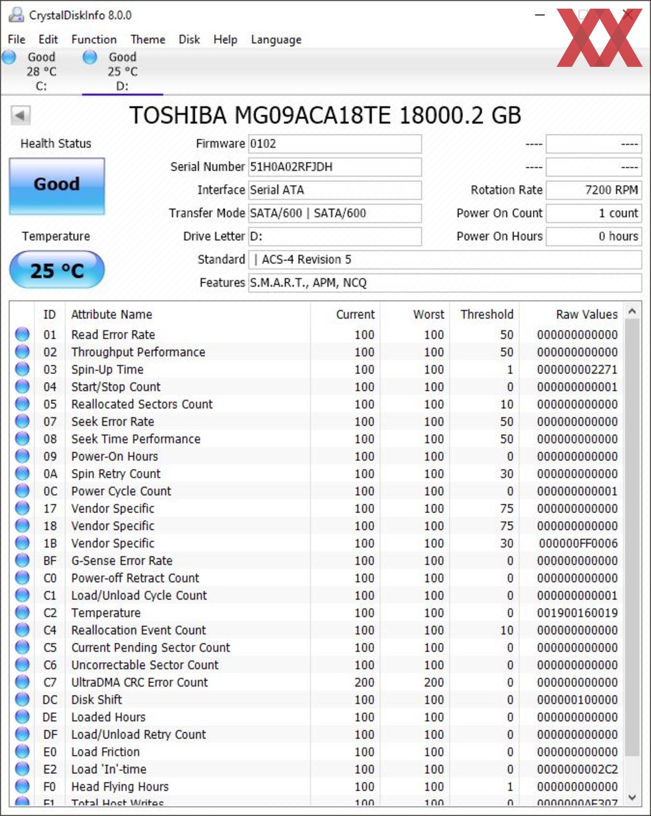Screen dimensions: 651x816
Task: Click status icon for UltraDMA CRC Error Count
Action: (22, 682)
